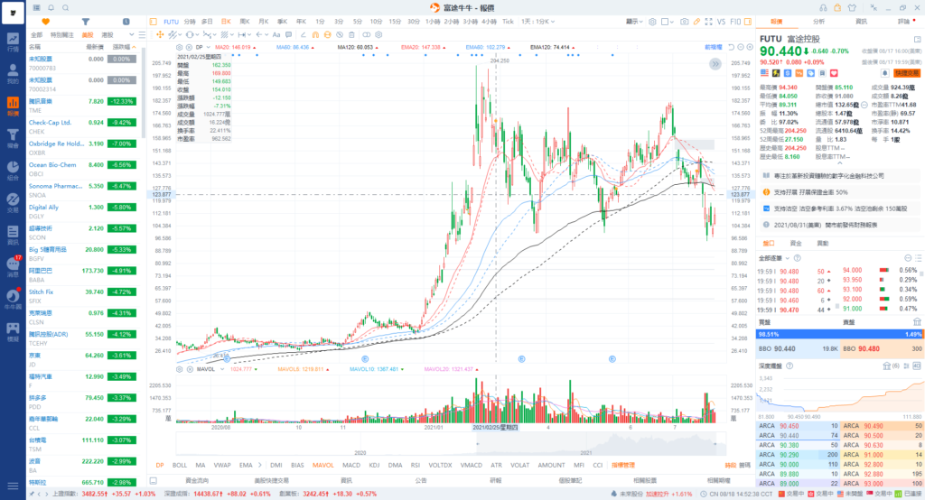925x500 pixels.
Task: Enter full screen chart mode
Action: pos(708,22)
